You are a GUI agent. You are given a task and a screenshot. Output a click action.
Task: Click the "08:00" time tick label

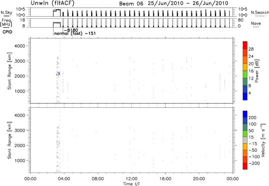(98, 179)
